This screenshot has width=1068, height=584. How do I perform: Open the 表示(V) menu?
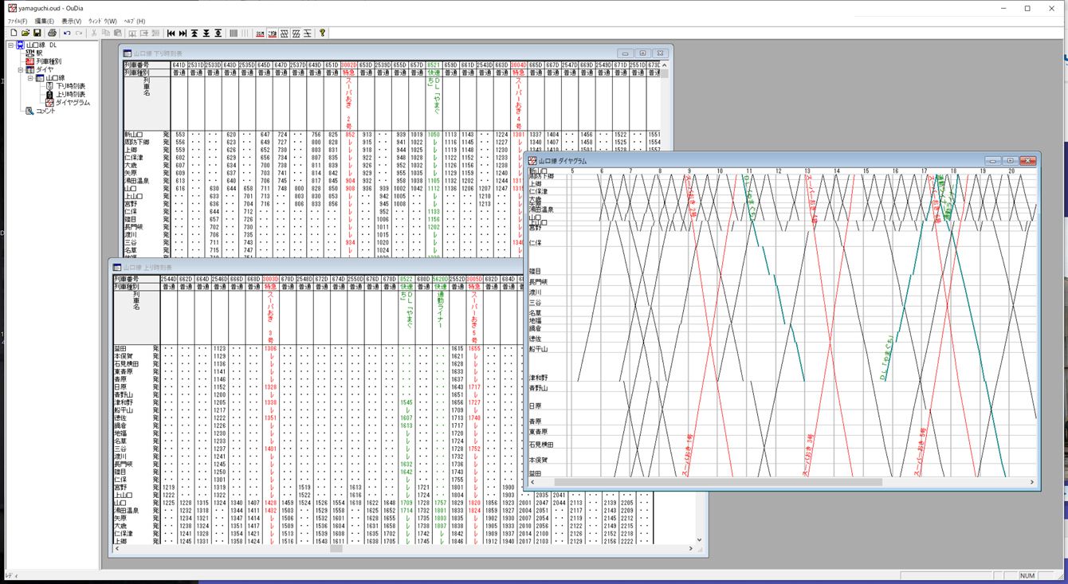pos(72,21)
